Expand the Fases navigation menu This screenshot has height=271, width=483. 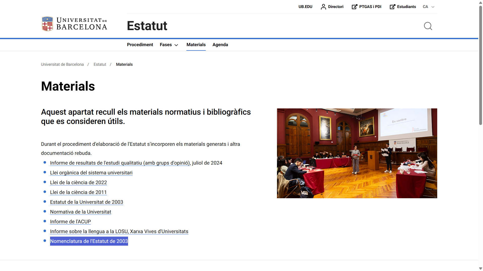[166, 45]
